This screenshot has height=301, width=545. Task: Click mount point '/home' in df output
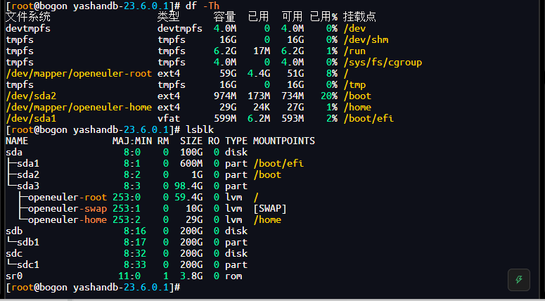[357, 107]
